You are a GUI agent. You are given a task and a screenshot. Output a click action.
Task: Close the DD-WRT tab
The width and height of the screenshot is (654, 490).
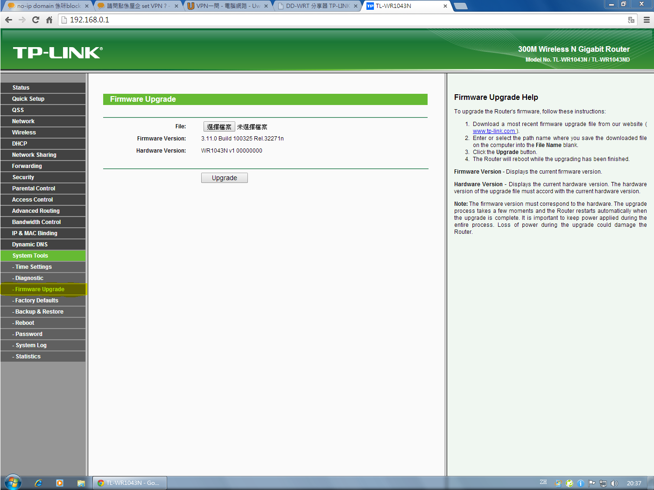pos(356,6)
